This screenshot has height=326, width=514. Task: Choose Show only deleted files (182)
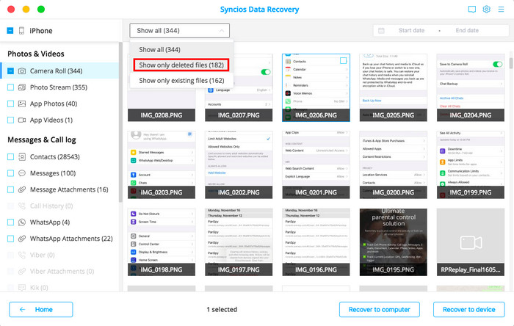[x=181, y=65]
